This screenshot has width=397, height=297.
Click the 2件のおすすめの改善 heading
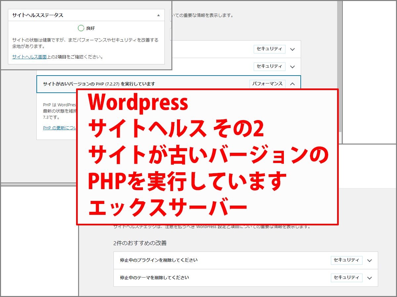coord(140,243)
